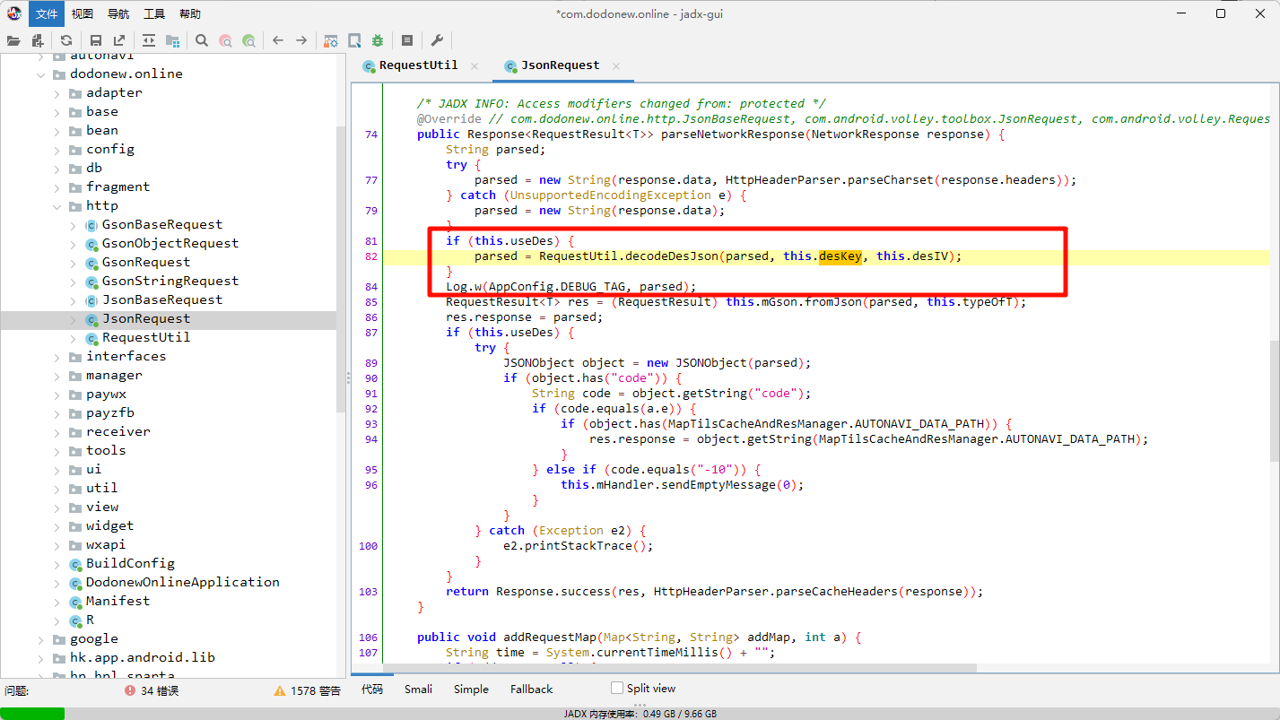This screenshot has width=1280, height=720.
Task: Show the log viewer from the toolbar
Action: (407, 40)
